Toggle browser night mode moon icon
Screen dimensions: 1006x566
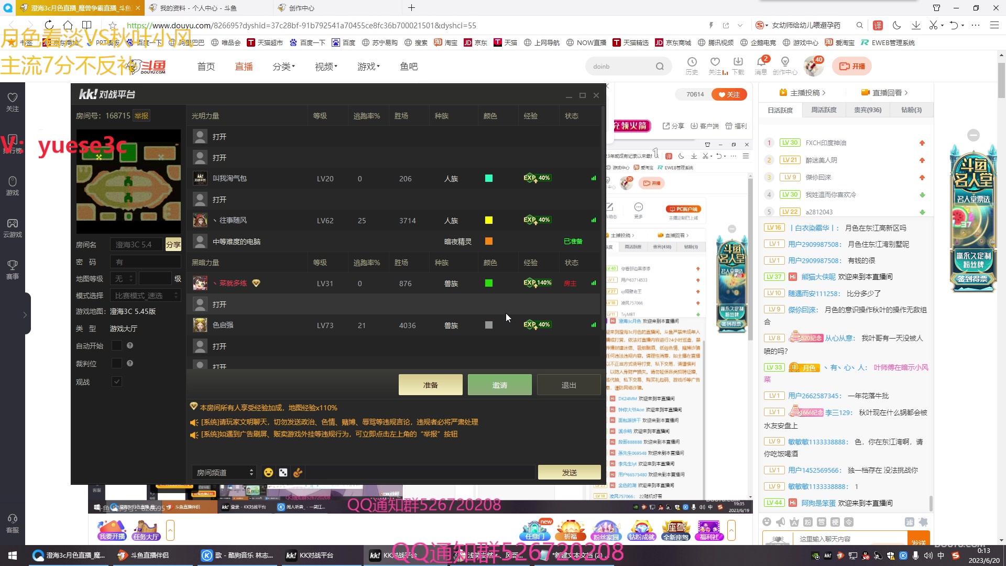click(896, 25)
